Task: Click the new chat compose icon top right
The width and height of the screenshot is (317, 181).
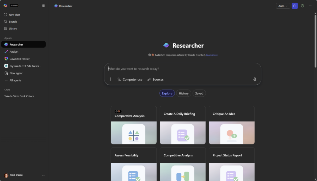Action: click(295, 6)
